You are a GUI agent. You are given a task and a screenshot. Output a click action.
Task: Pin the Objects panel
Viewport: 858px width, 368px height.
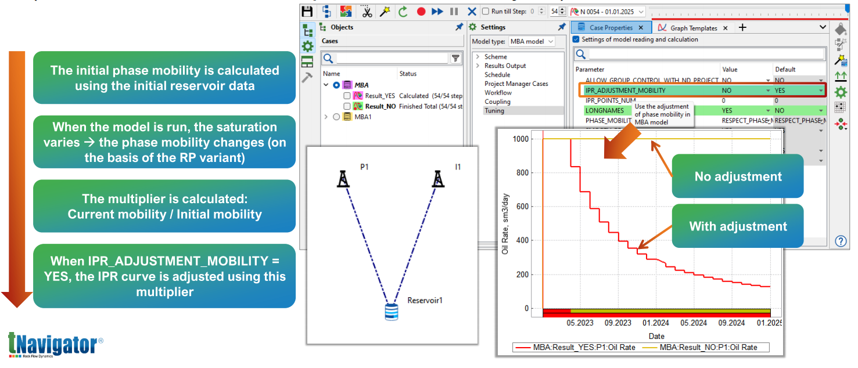459,27
